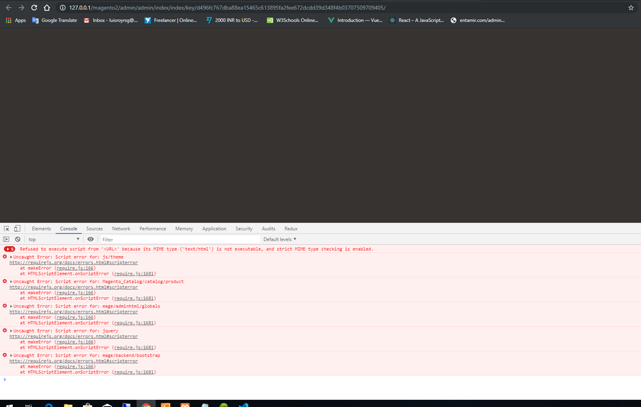Viewport: 641px width, 407px height.
Task: Click the back navigation arrow
Action: tap(8, 8)
